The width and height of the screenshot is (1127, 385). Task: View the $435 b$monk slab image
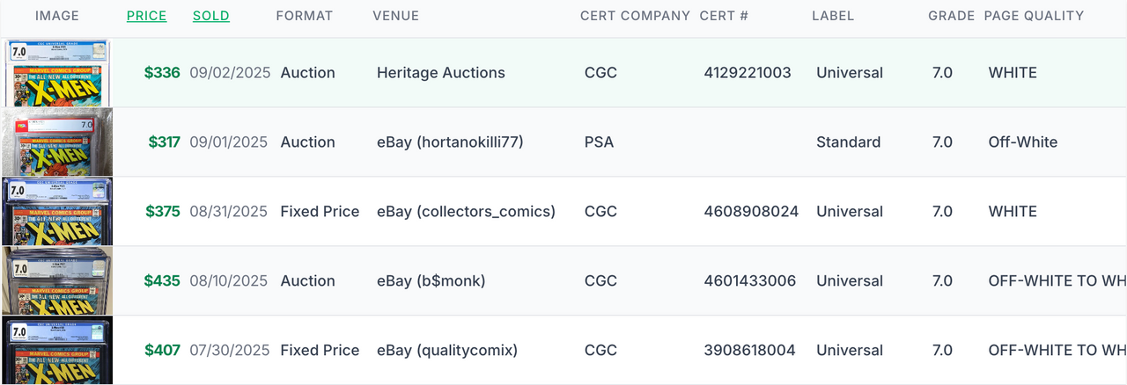pyautogui.click(x=57, y=281)
